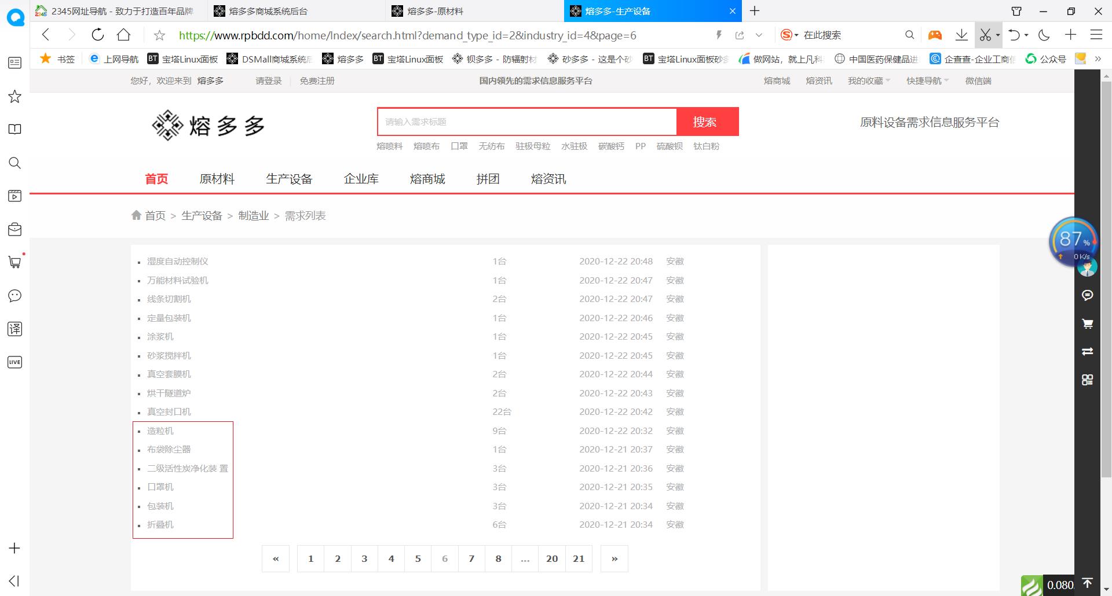This screenshot has height=596, width=1112.
Task: Bookmark this page with star icon
Action: pos(160,35)
